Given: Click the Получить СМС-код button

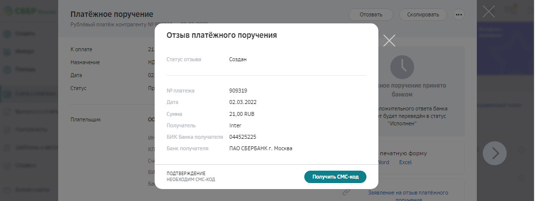Looking at the screenshot, I should pyautogui.click(x=335, y=177).
